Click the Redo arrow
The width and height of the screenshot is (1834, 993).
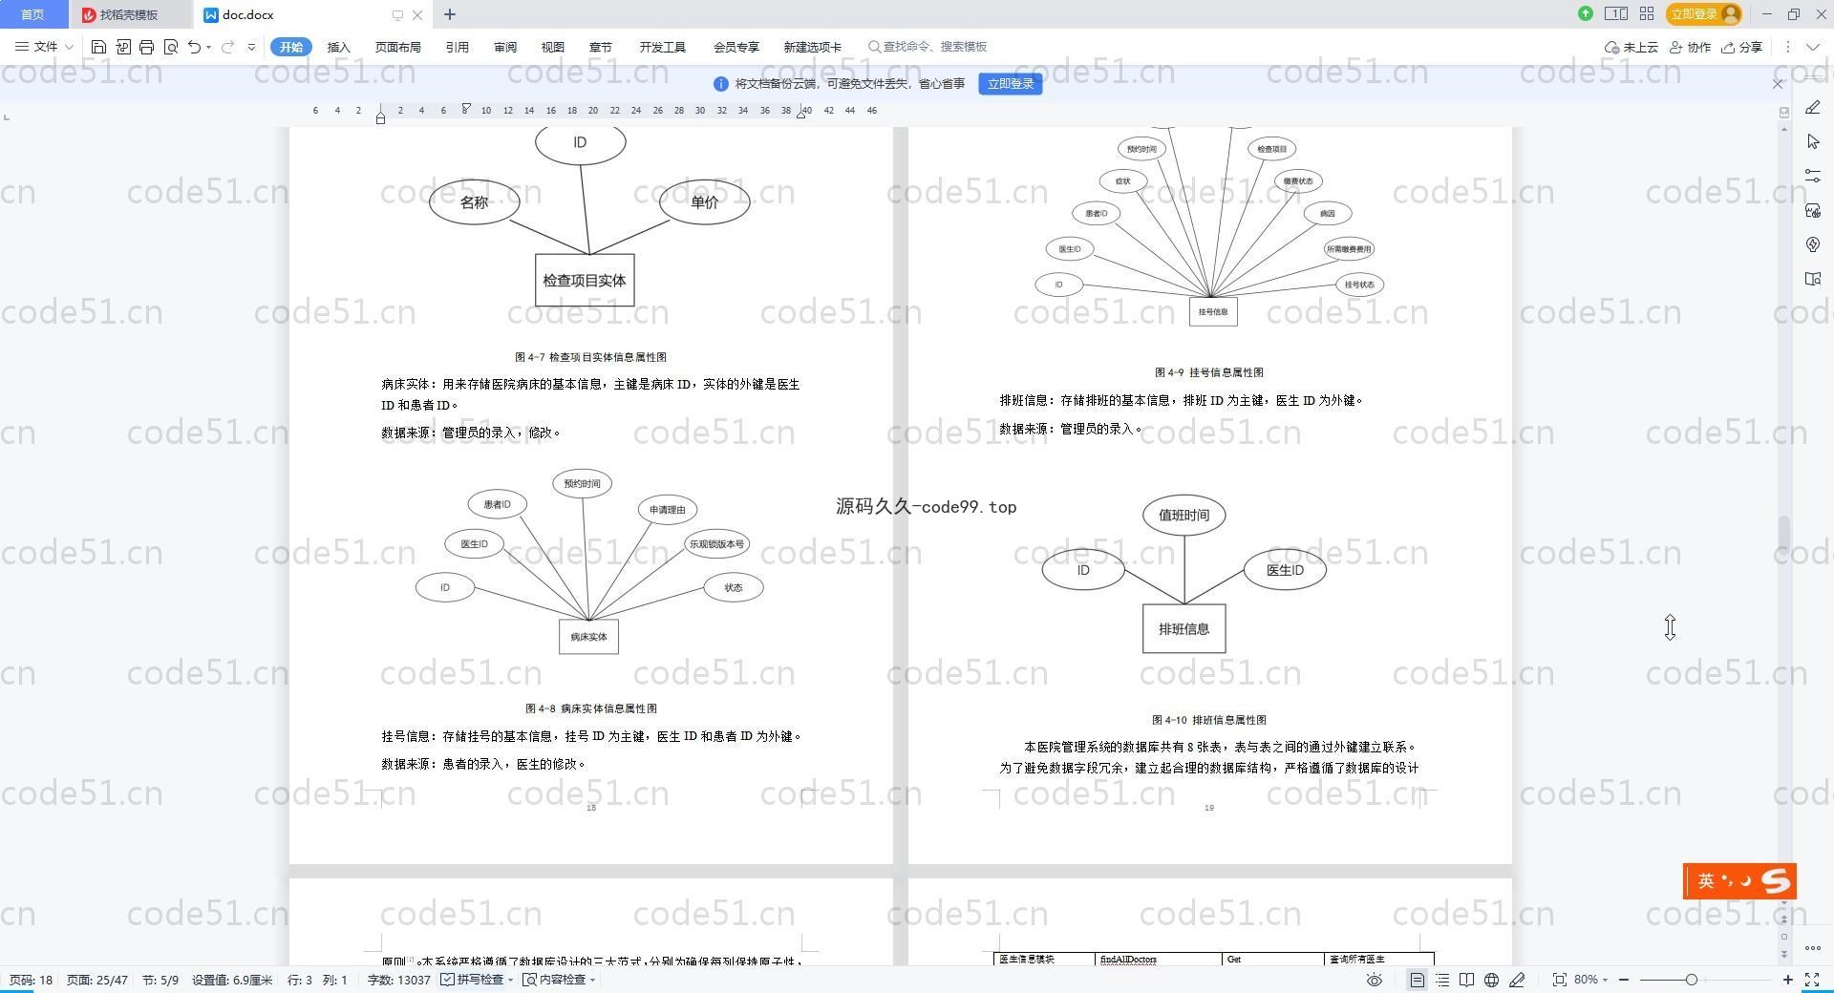[x=227, y=47]
